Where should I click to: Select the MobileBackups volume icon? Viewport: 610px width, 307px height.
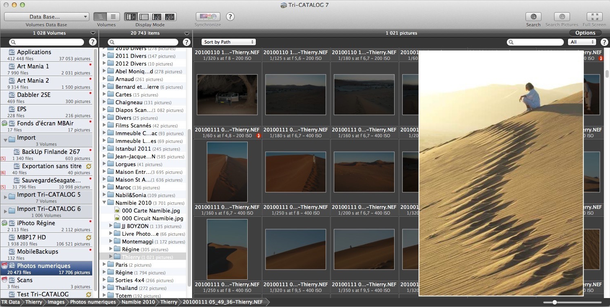(x=12, y=252)
